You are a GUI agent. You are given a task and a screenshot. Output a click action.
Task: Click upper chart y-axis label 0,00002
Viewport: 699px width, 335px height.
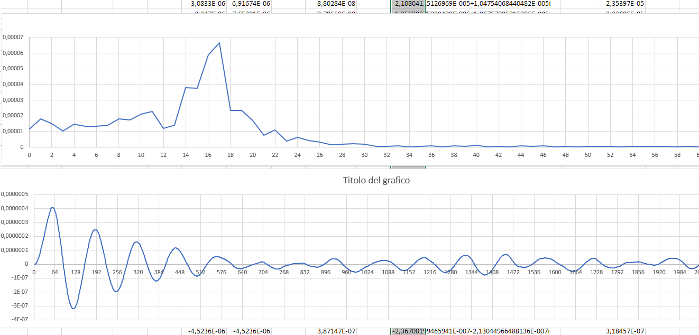[13, 116]
